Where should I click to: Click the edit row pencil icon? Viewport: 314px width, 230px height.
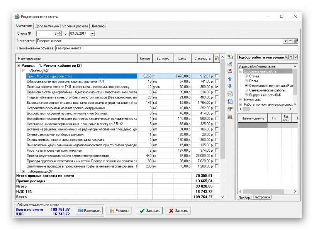pos(230,64)
